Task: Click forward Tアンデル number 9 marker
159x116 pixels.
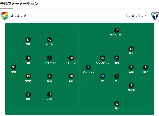Action: click(x=88, y=67)
